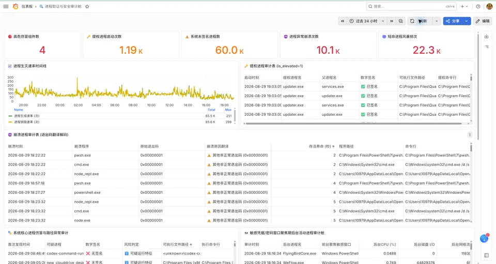The height and width of the screenshot is (264, 496).
Task: Open the outline icon in right sidebar
Action: click(x=487, y=46)
